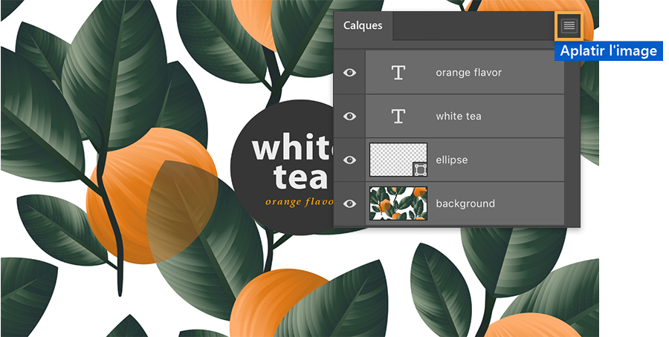Click the white tea text layer icon
The width and height of the screenshot is (669, 337).
coord(398,117)
